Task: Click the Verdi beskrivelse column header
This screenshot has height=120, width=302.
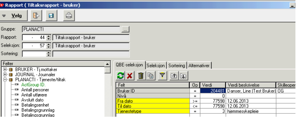Action: pyautogui.click(x=251, y=85)
